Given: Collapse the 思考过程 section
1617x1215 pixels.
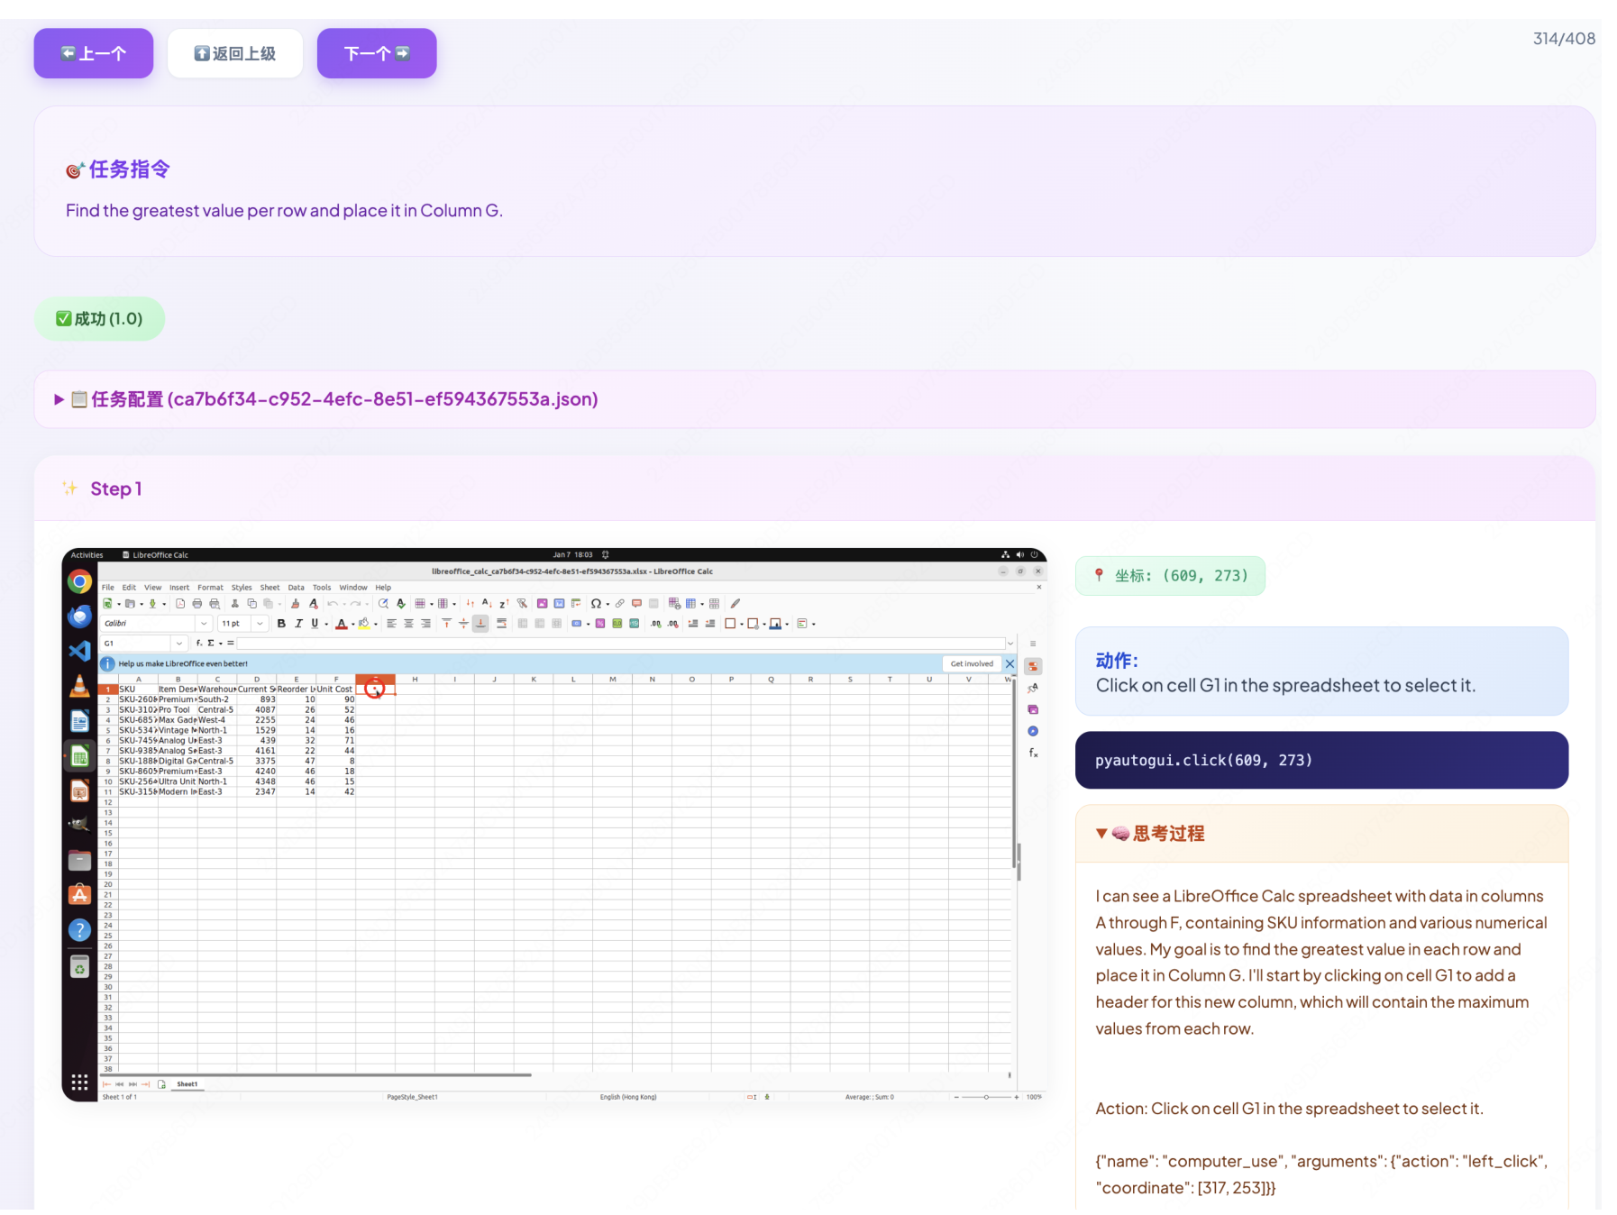Looking at the screenshot, I should [1101, 834].
